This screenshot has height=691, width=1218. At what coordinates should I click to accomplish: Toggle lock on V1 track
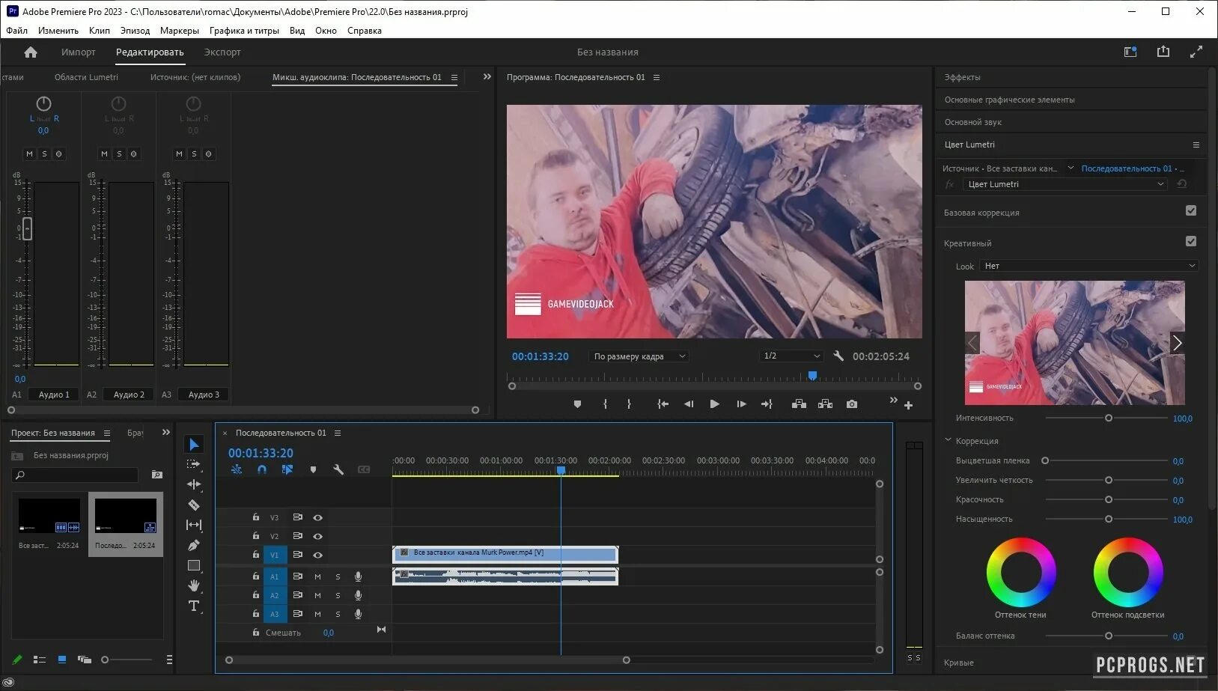[x=256, y=555]
